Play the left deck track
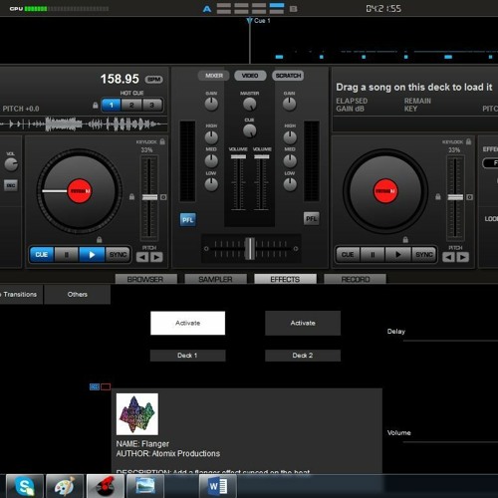498x498 pixels. pyautogui.click(x=92, y=255)
